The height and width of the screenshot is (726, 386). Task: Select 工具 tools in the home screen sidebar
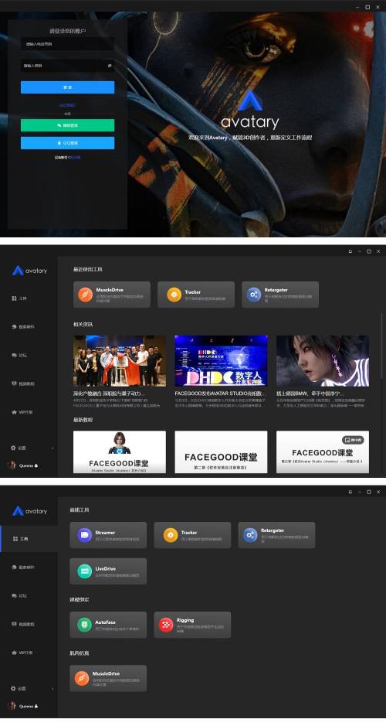pos(19,298)
